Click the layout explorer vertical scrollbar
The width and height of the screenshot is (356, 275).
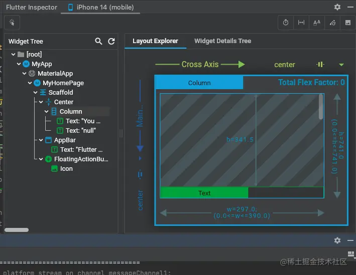pos(321,107)
